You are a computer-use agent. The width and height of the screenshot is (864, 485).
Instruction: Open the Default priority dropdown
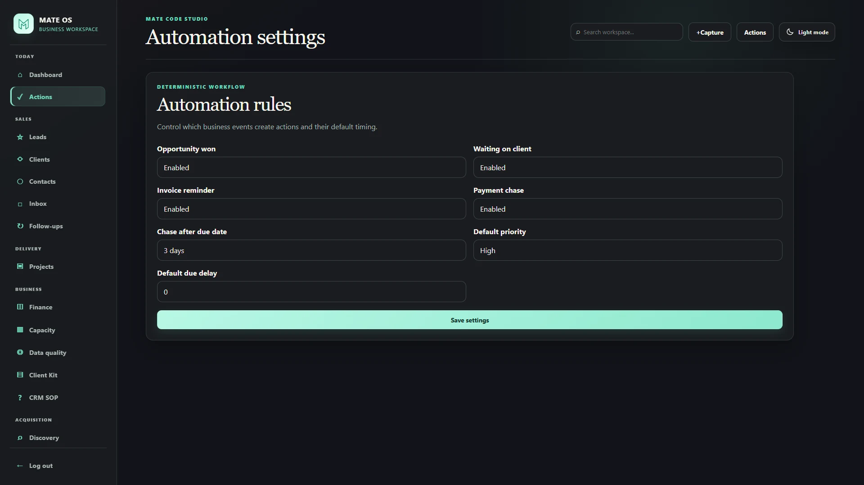click(x=628, y=250)
